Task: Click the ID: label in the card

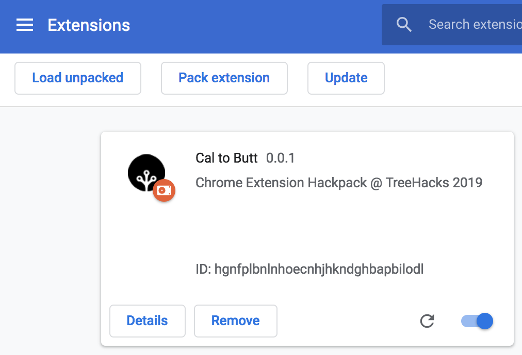Action: pyautogui.click(x=203, y=269)
